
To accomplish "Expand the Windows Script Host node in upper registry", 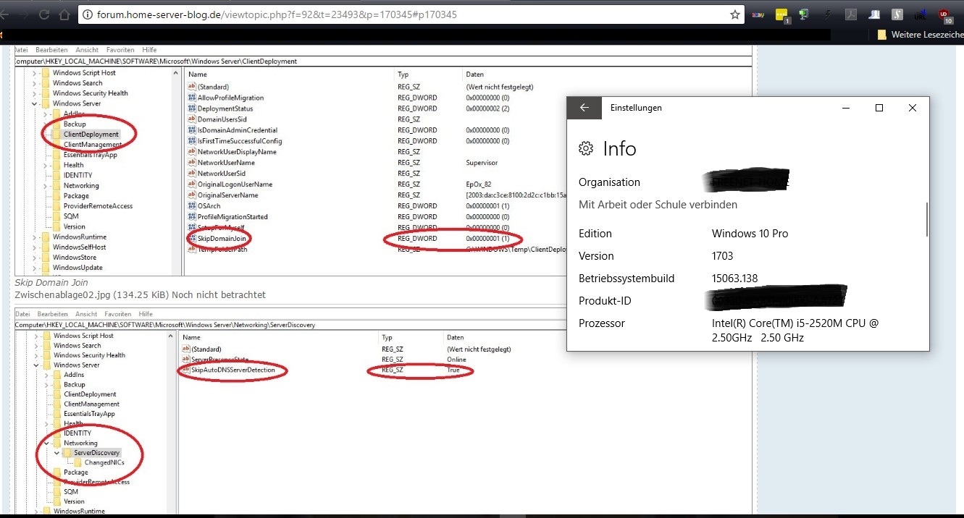I will (34, 73).
